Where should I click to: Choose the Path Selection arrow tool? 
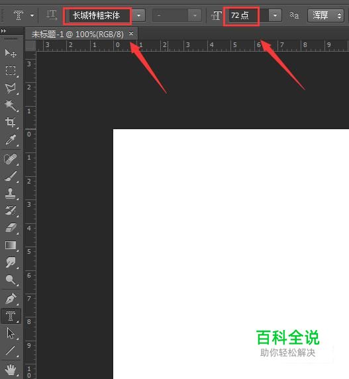click(x=11, y=333)
